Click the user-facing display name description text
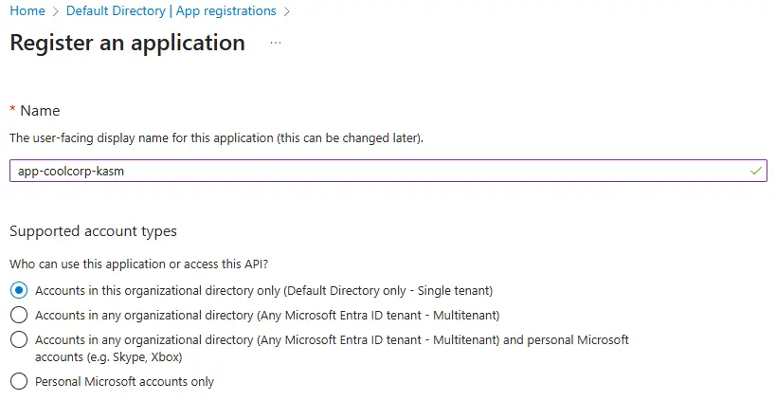The image size is (776, 401). tap(216, 138)
